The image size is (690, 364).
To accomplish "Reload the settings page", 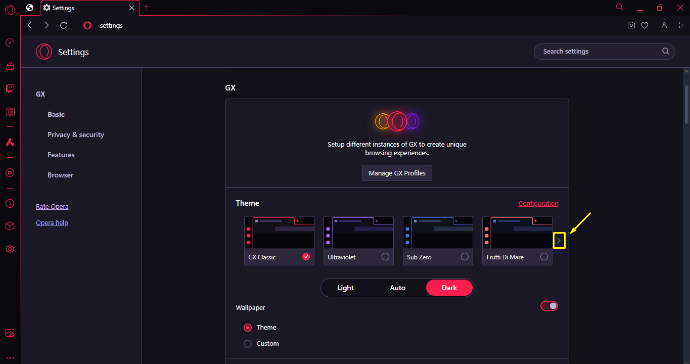I will [63, 25].
